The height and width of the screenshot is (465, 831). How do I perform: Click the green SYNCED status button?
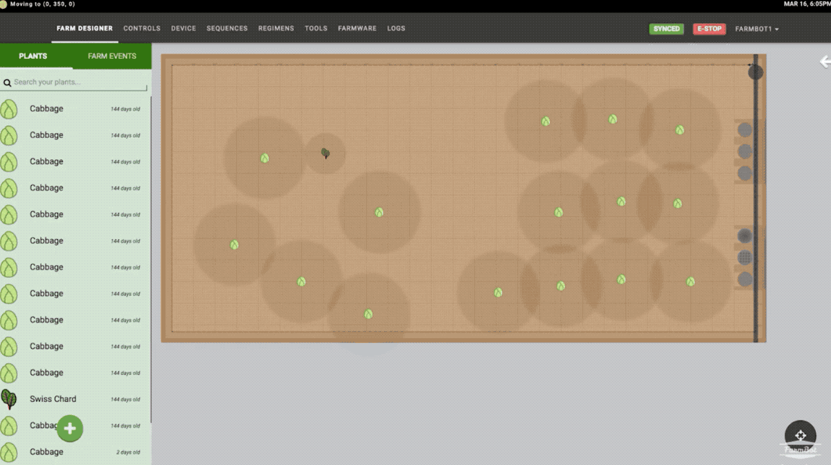[666, 29]
